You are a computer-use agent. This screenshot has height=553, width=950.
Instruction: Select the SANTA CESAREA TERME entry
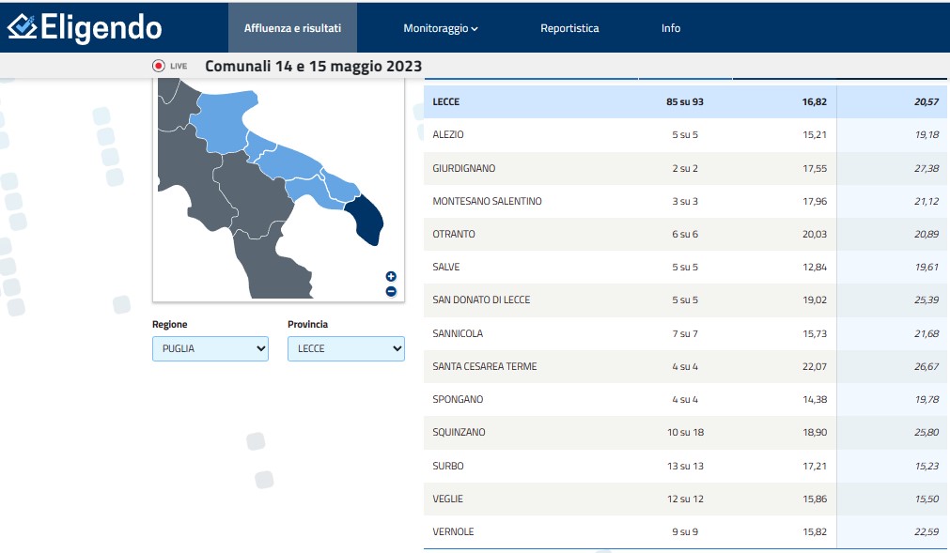click(484, 366)
